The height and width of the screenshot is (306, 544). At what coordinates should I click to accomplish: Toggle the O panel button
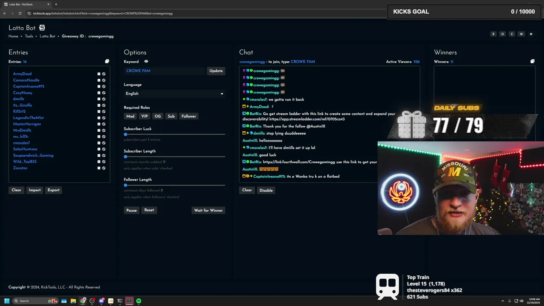(503, 34)
